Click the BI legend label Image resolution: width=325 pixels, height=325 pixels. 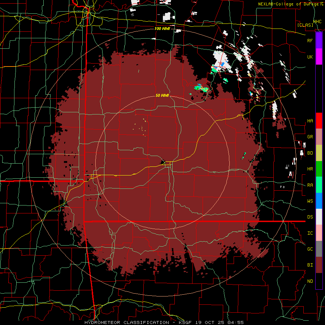coord(310,265)
